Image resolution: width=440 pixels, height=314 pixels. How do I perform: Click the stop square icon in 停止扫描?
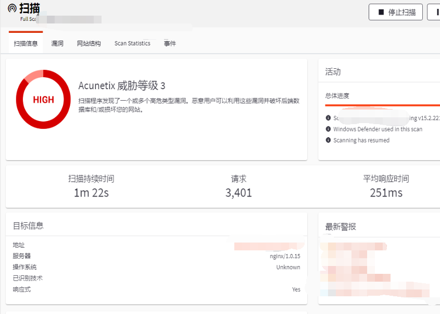[x=381, y=12]
